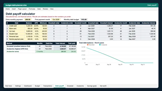Click the 4,140.80 total interest cell
This screenshot has width=162, height=91.
pos(60,46)
